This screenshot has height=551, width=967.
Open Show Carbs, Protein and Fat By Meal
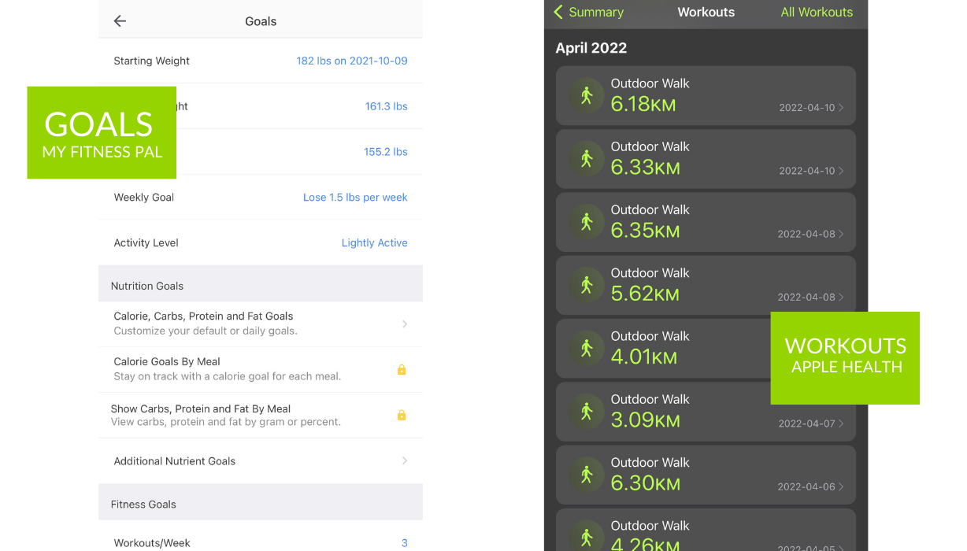(x=261, y=415)
